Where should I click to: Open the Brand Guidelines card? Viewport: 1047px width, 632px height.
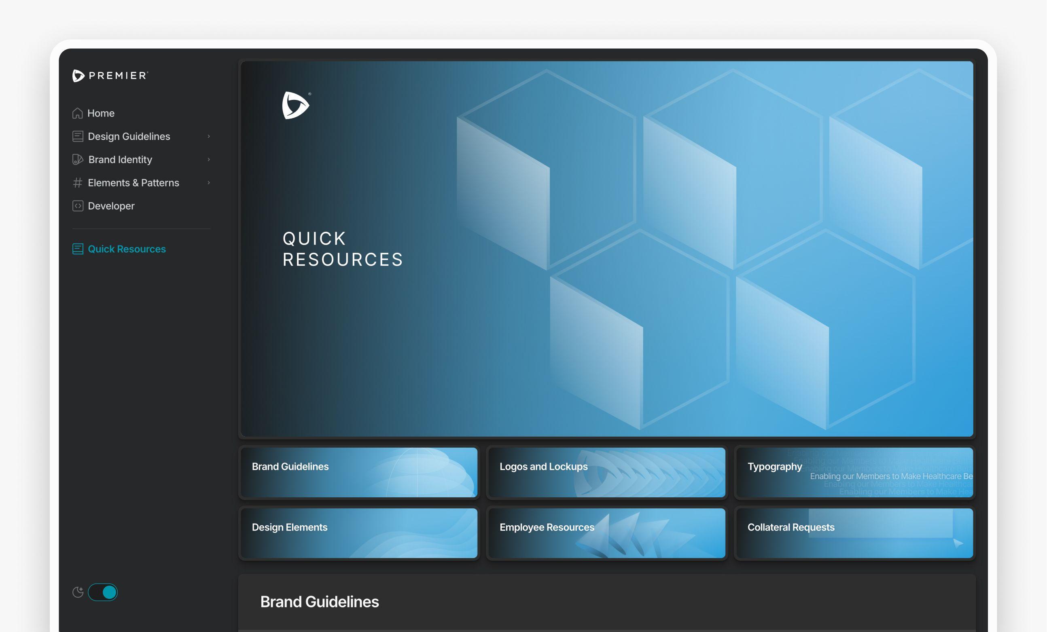pyautogui.click(x=359, y=472)
